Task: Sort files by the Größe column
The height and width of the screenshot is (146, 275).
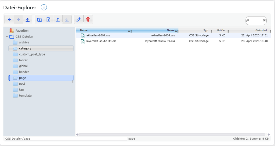Action: click(220, 31)
